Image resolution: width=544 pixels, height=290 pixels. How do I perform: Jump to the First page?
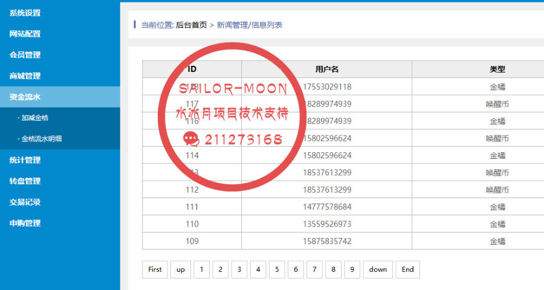[155, 269]
